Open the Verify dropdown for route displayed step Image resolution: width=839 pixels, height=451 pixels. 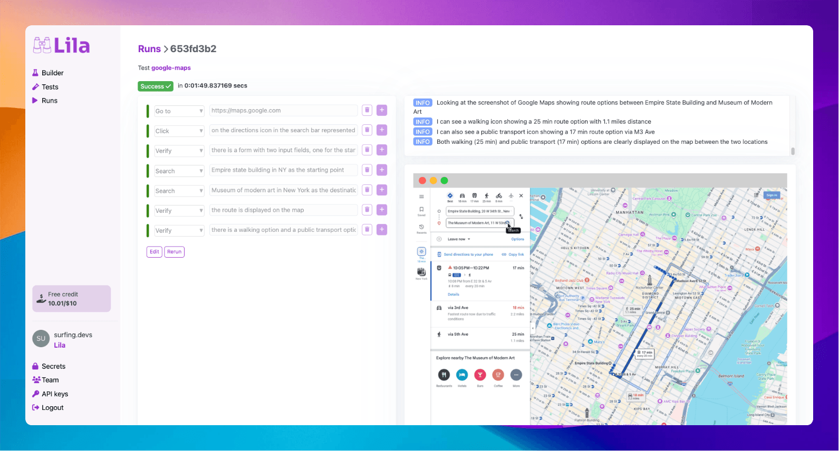[179, 211]
